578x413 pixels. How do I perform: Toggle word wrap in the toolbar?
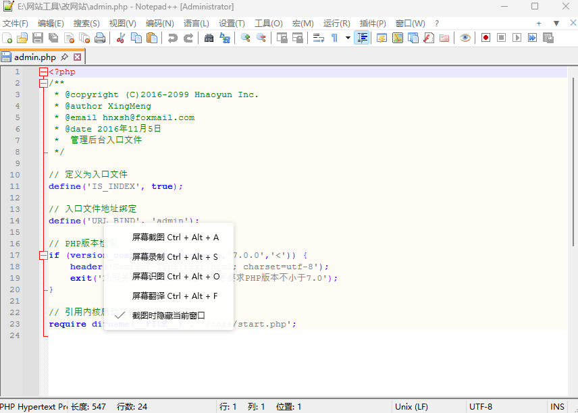(319, 38)
